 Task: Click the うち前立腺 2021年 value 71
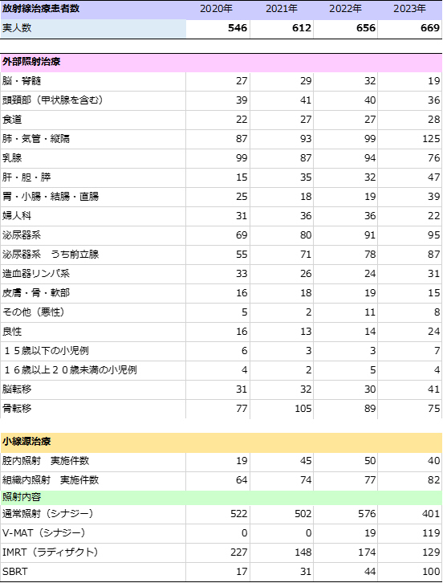(x=306, y=255)
